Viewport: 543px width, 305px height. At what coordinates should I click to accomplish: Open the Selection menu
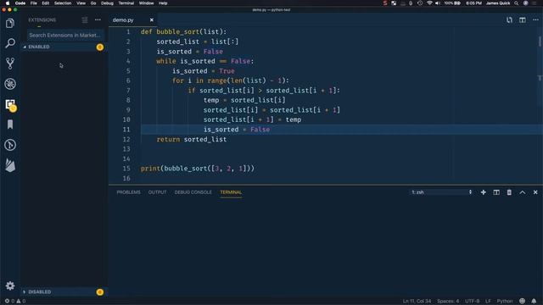coord(63,3)
